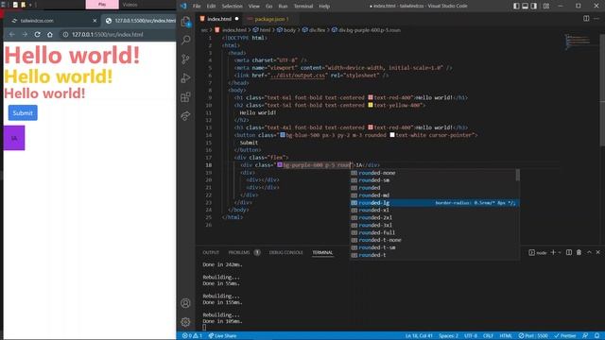Click the blue bg-blue-500 color swatch
605x340 pixels.
tap(283, 135)
